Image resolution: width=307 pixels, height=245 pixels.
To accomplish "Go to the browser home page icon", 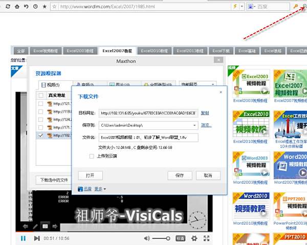I will click(x=17, y=7).
